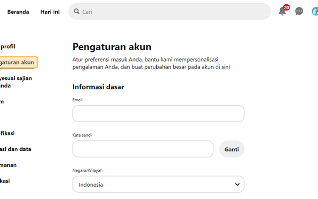Click the profile avatar icon
The image size is (318, 199).
315,11
